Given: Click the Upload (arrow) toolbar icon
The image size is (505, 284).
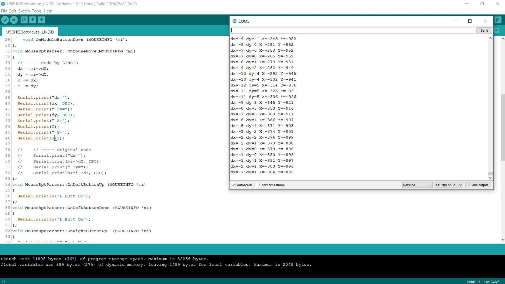Looking at the screenshot, I should (x=14, y=20).
